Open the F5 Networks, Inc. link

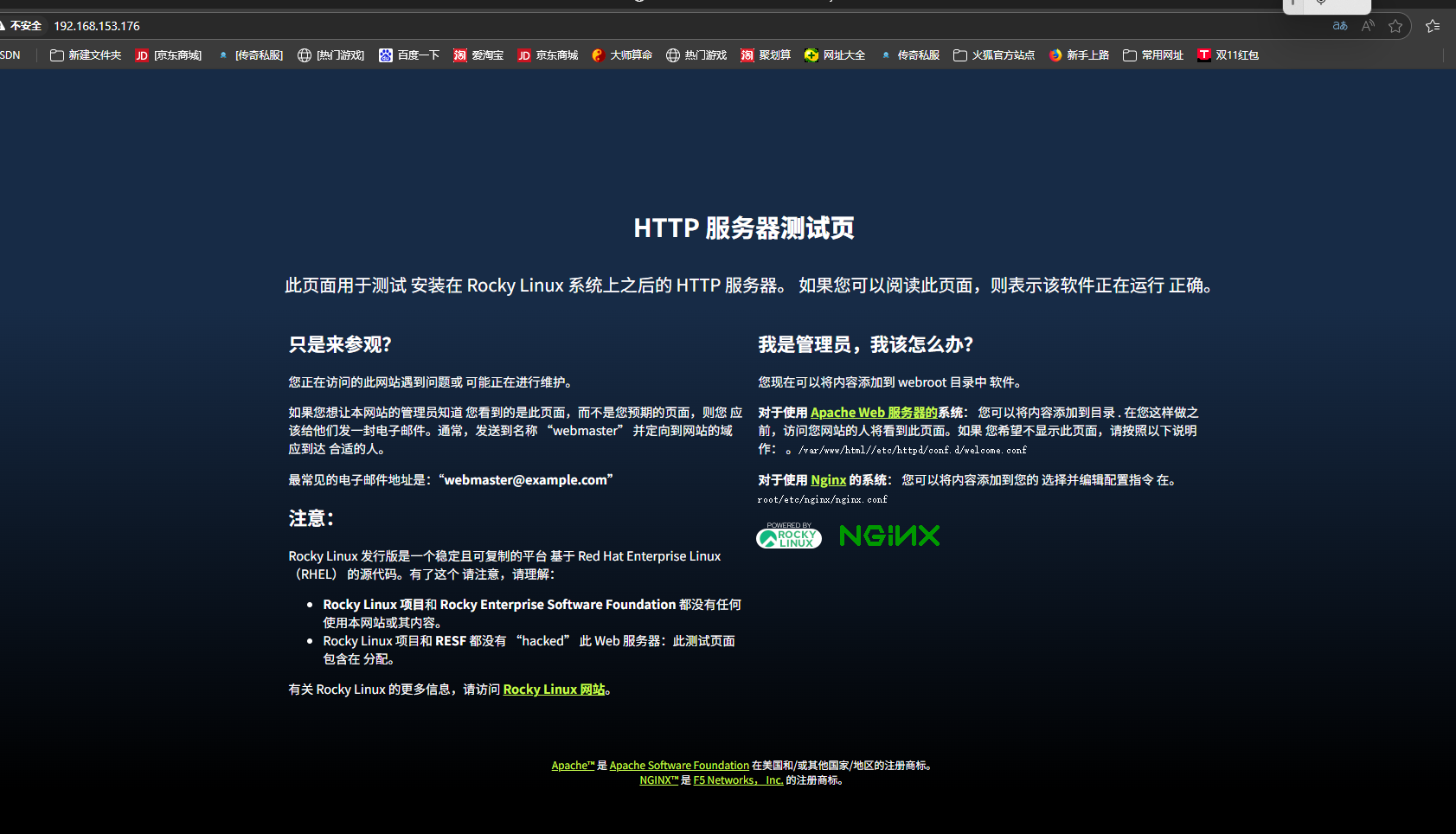[x=738, y=780]
